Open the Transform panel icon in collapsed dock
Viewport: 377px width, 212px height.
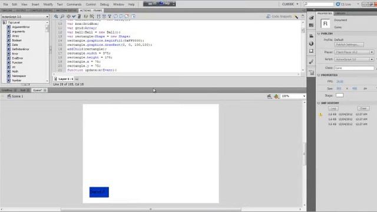pos(311,51)
